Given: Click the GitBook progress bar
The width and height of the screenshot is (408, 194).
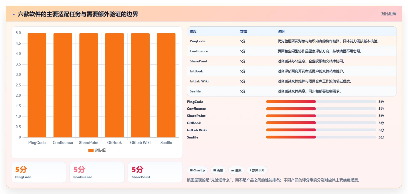Looking at the screenshot, I should [x=321, y=123].
